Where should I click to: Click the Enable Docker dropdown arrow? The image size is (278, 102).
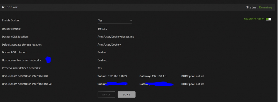click(131, 21)
